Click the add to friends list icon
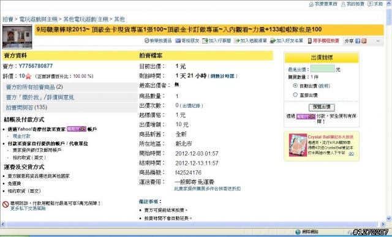Viewport: 392px width, 237px height. (x=273, y=41)
